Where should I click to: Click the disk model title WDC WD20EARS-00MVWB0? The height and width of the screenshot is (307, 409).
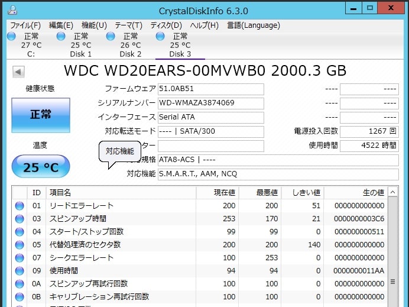(165, 71)
